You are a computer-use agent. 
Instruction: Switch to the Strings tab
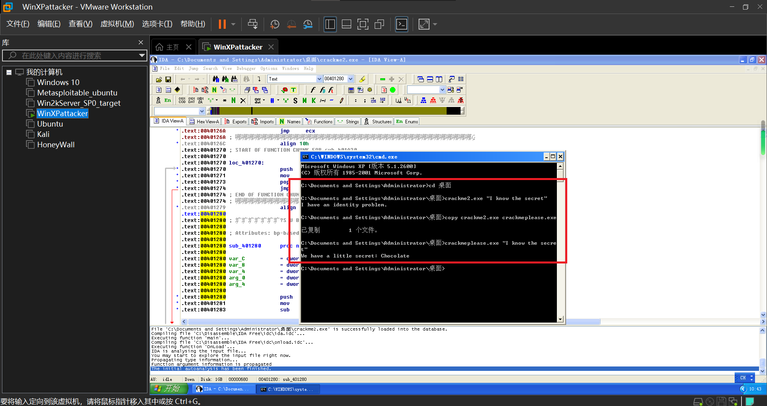point(348,122)
